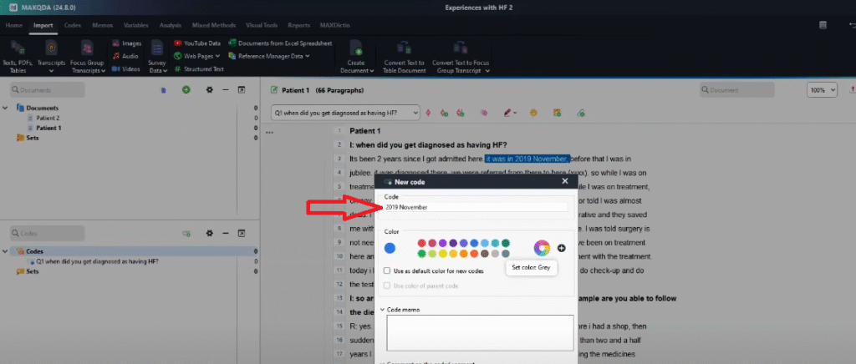Open the Reference Manager Data dropdown
The width and height of the screenshot is (856, 364).
pyautogui.click(x=308, y=56)
